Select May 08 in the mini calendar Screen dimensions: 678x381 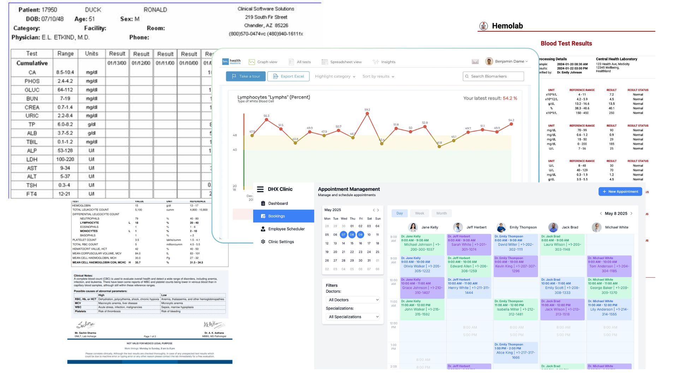(x=352, y=235)
